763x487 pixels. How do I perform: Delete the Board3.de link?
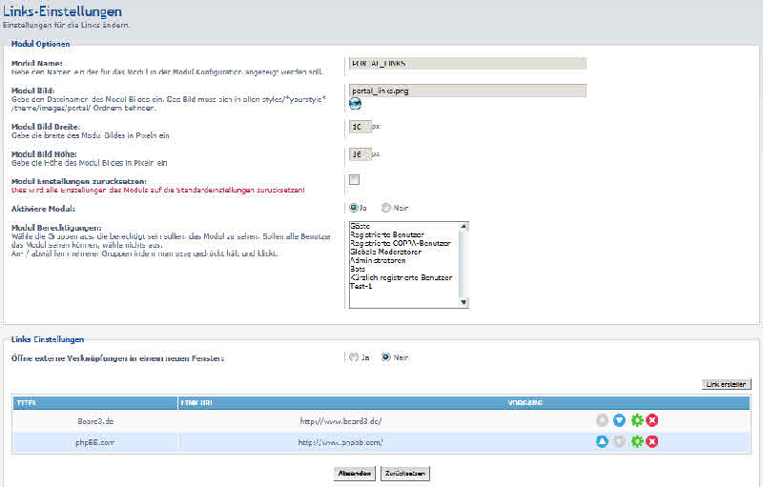[652, 420]
